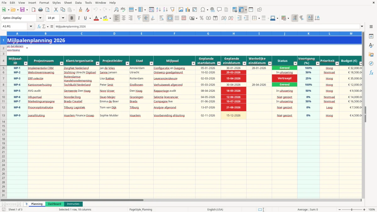This screenshot has width=377, height=212.
Task: Open the Prioriteit filter dropdown
Action: coord(337,63)
